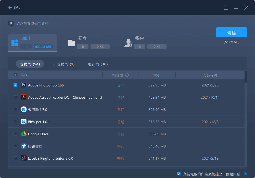Viewport: 255px width, 178px height.
Task: Click the application list vertical scrollbar
Action: point(246,77)
